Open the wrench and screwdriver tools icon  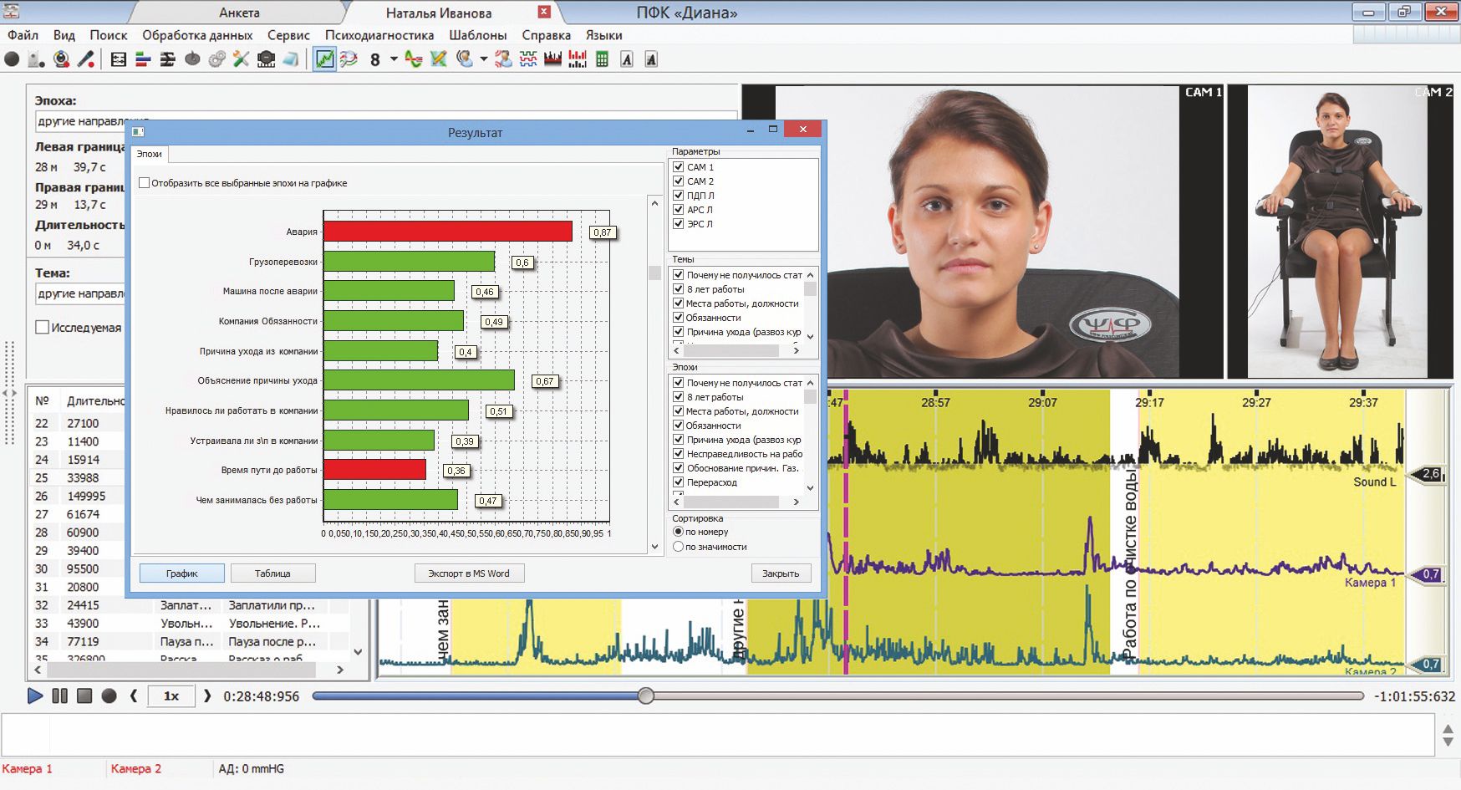pos(242,59)
